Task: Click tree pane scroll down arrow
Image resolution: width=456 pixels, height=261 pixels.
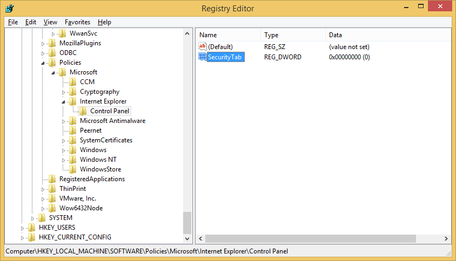Action: point(187,239)
